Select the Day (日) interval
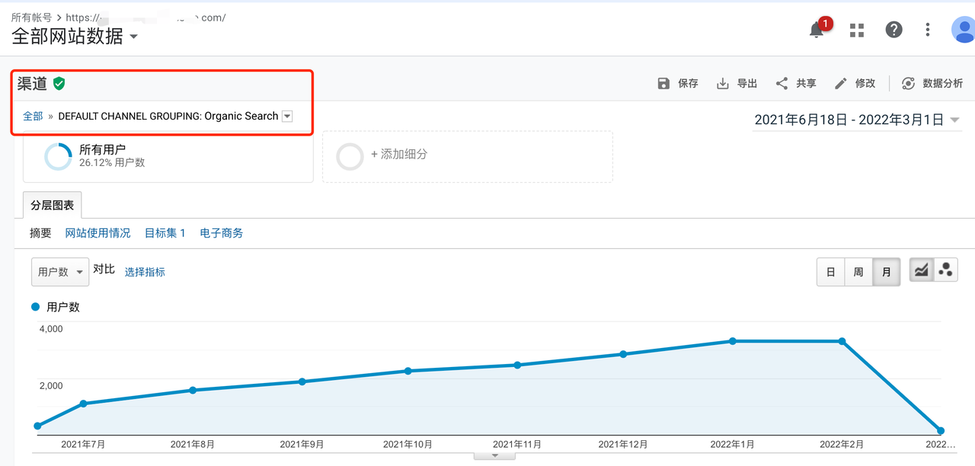The image size is (975, 466). [x=830, y=272]
